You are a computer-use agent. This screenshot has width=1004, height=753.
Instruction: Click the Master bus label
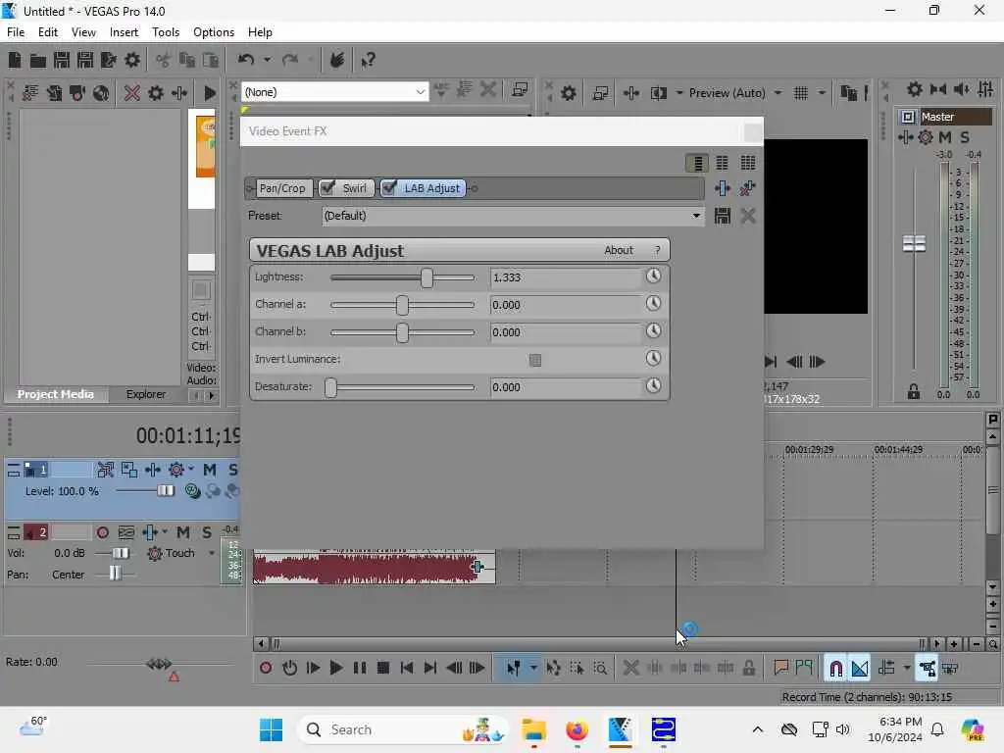(956, 117)
